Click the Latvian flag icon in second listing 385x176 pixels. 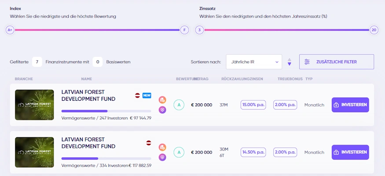tap(149, 143)
